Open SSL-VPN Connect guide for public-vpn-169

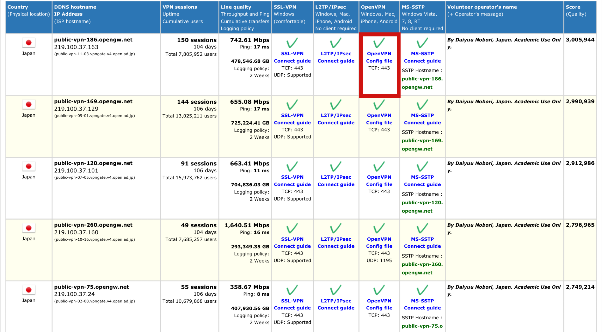pyautogui.click(x=292, y=119)
